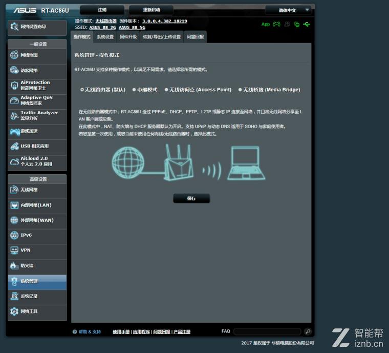This screenshot has width=389, height=353.
Task: Open the firmware version 3.0.0.4.382_18219 link
Action: click(165, 21)
